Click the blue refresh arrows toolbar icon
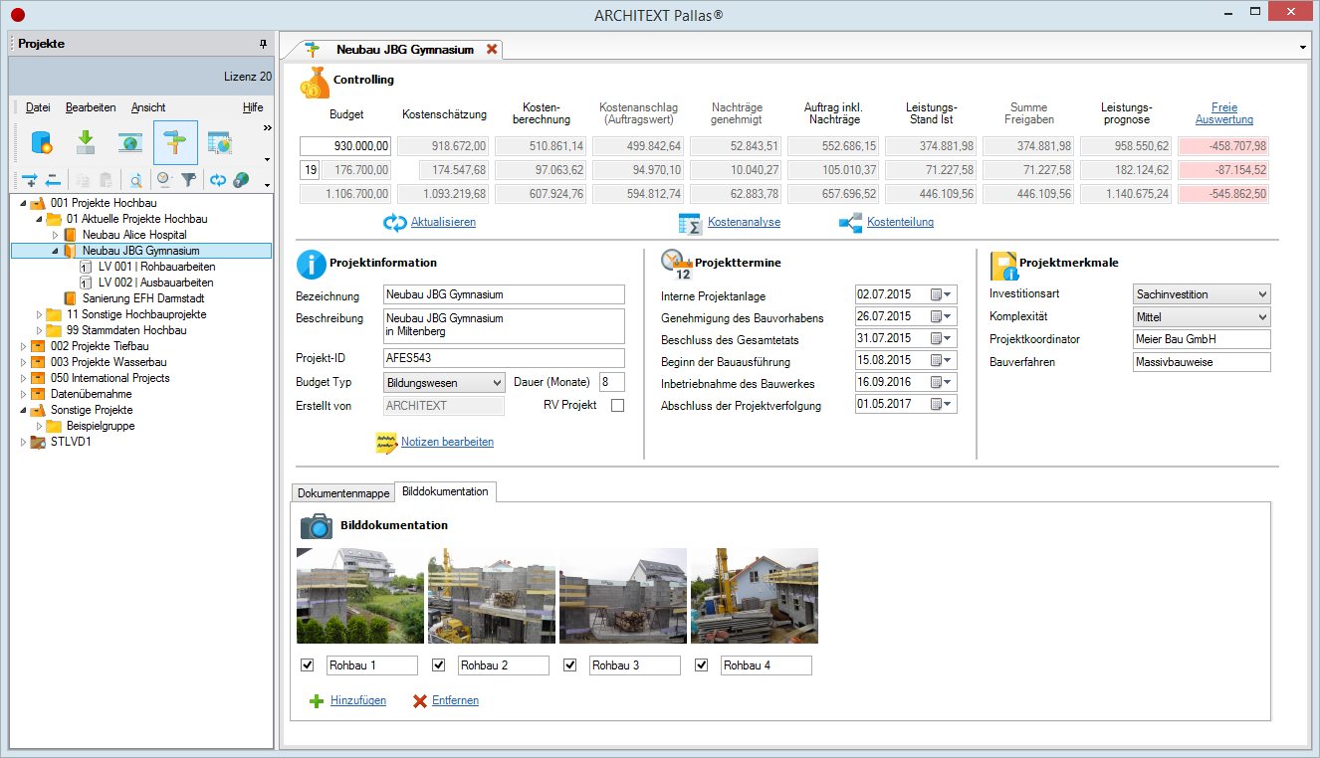 click(x=217, y=180)
